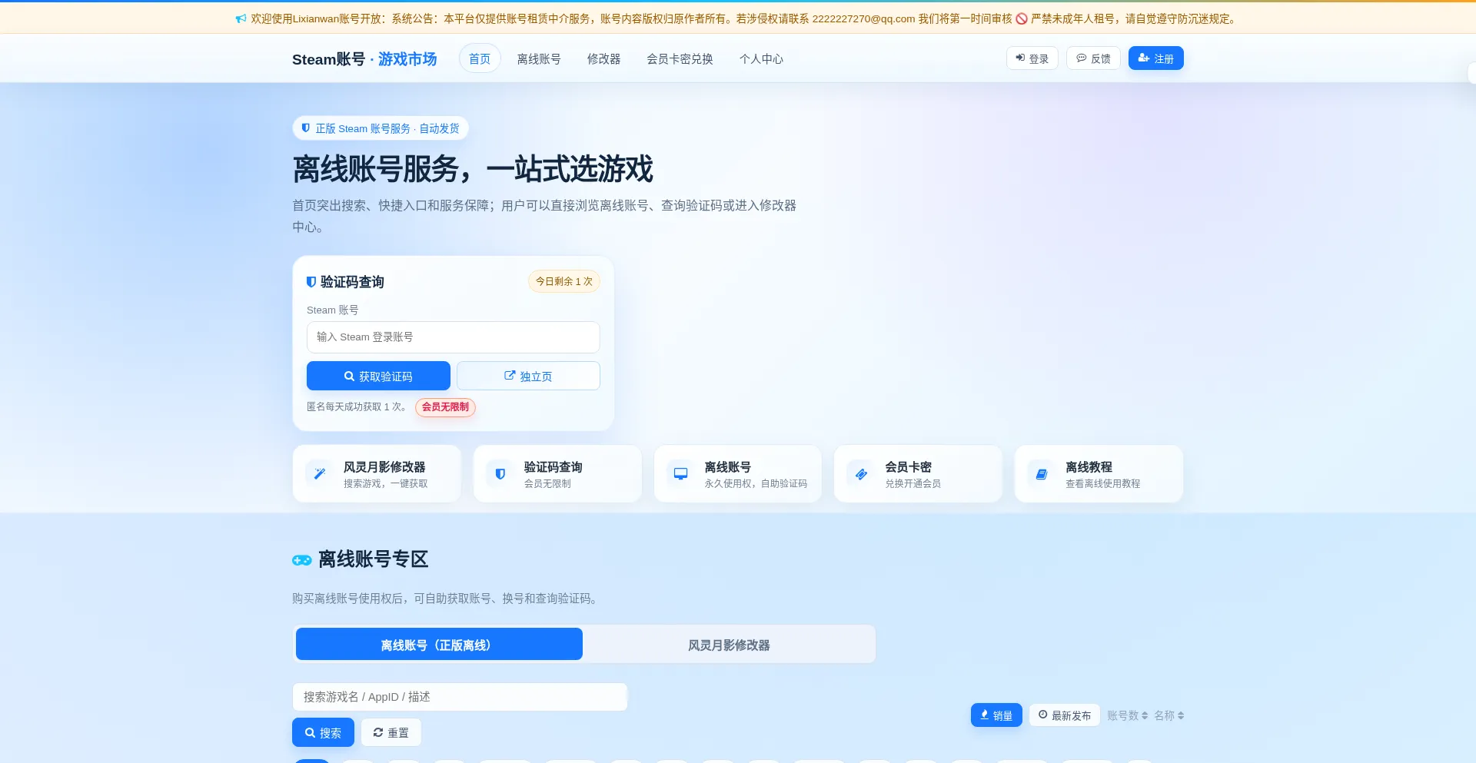
Task: Click the shield icon of 验证码查询 card
Action: click(500, 474)
